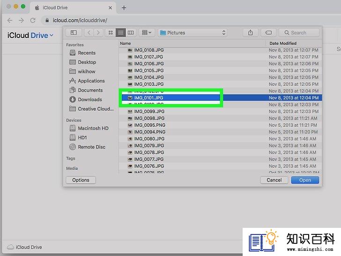Screen dimensions: 341x256
Task: Go back in file dialog
Action: click(89, 33)
